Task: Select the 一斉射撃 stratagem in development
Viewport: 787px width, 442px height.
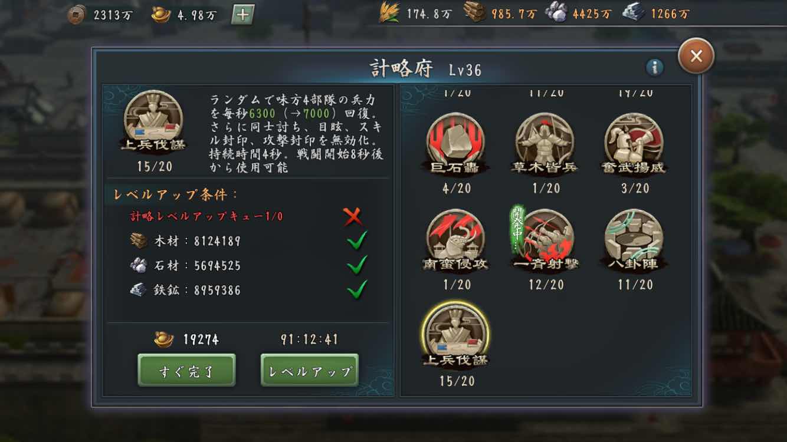Action: tap(545, 239)
